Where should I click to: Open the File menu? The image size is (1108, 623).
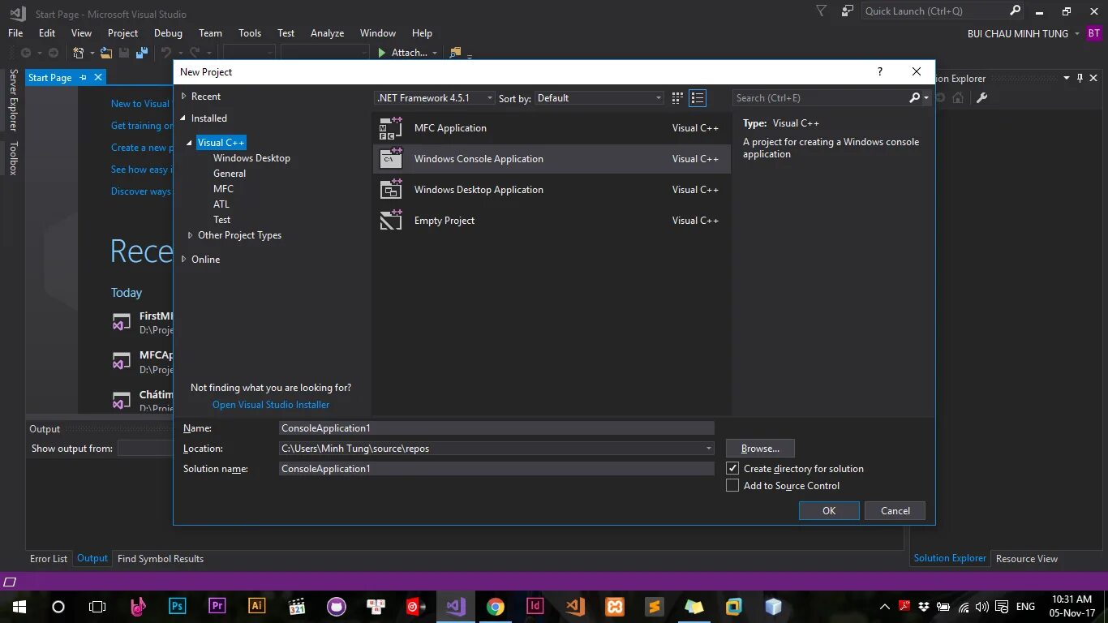pyautogui.click(x=15, y=33)
